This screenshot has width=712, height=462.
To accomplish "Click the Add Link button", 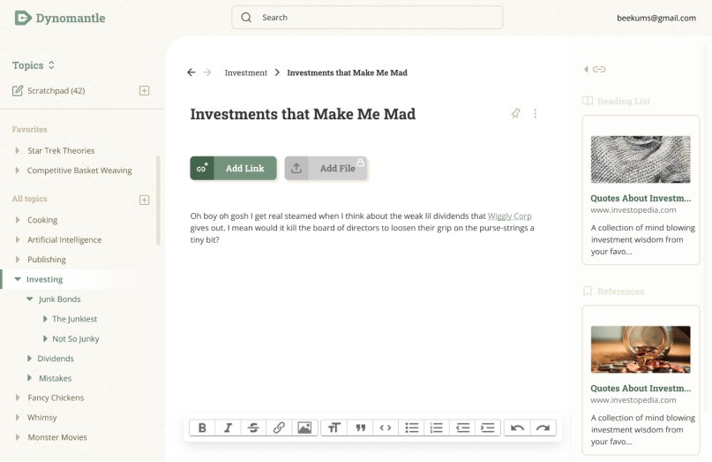I will [234, 168].
